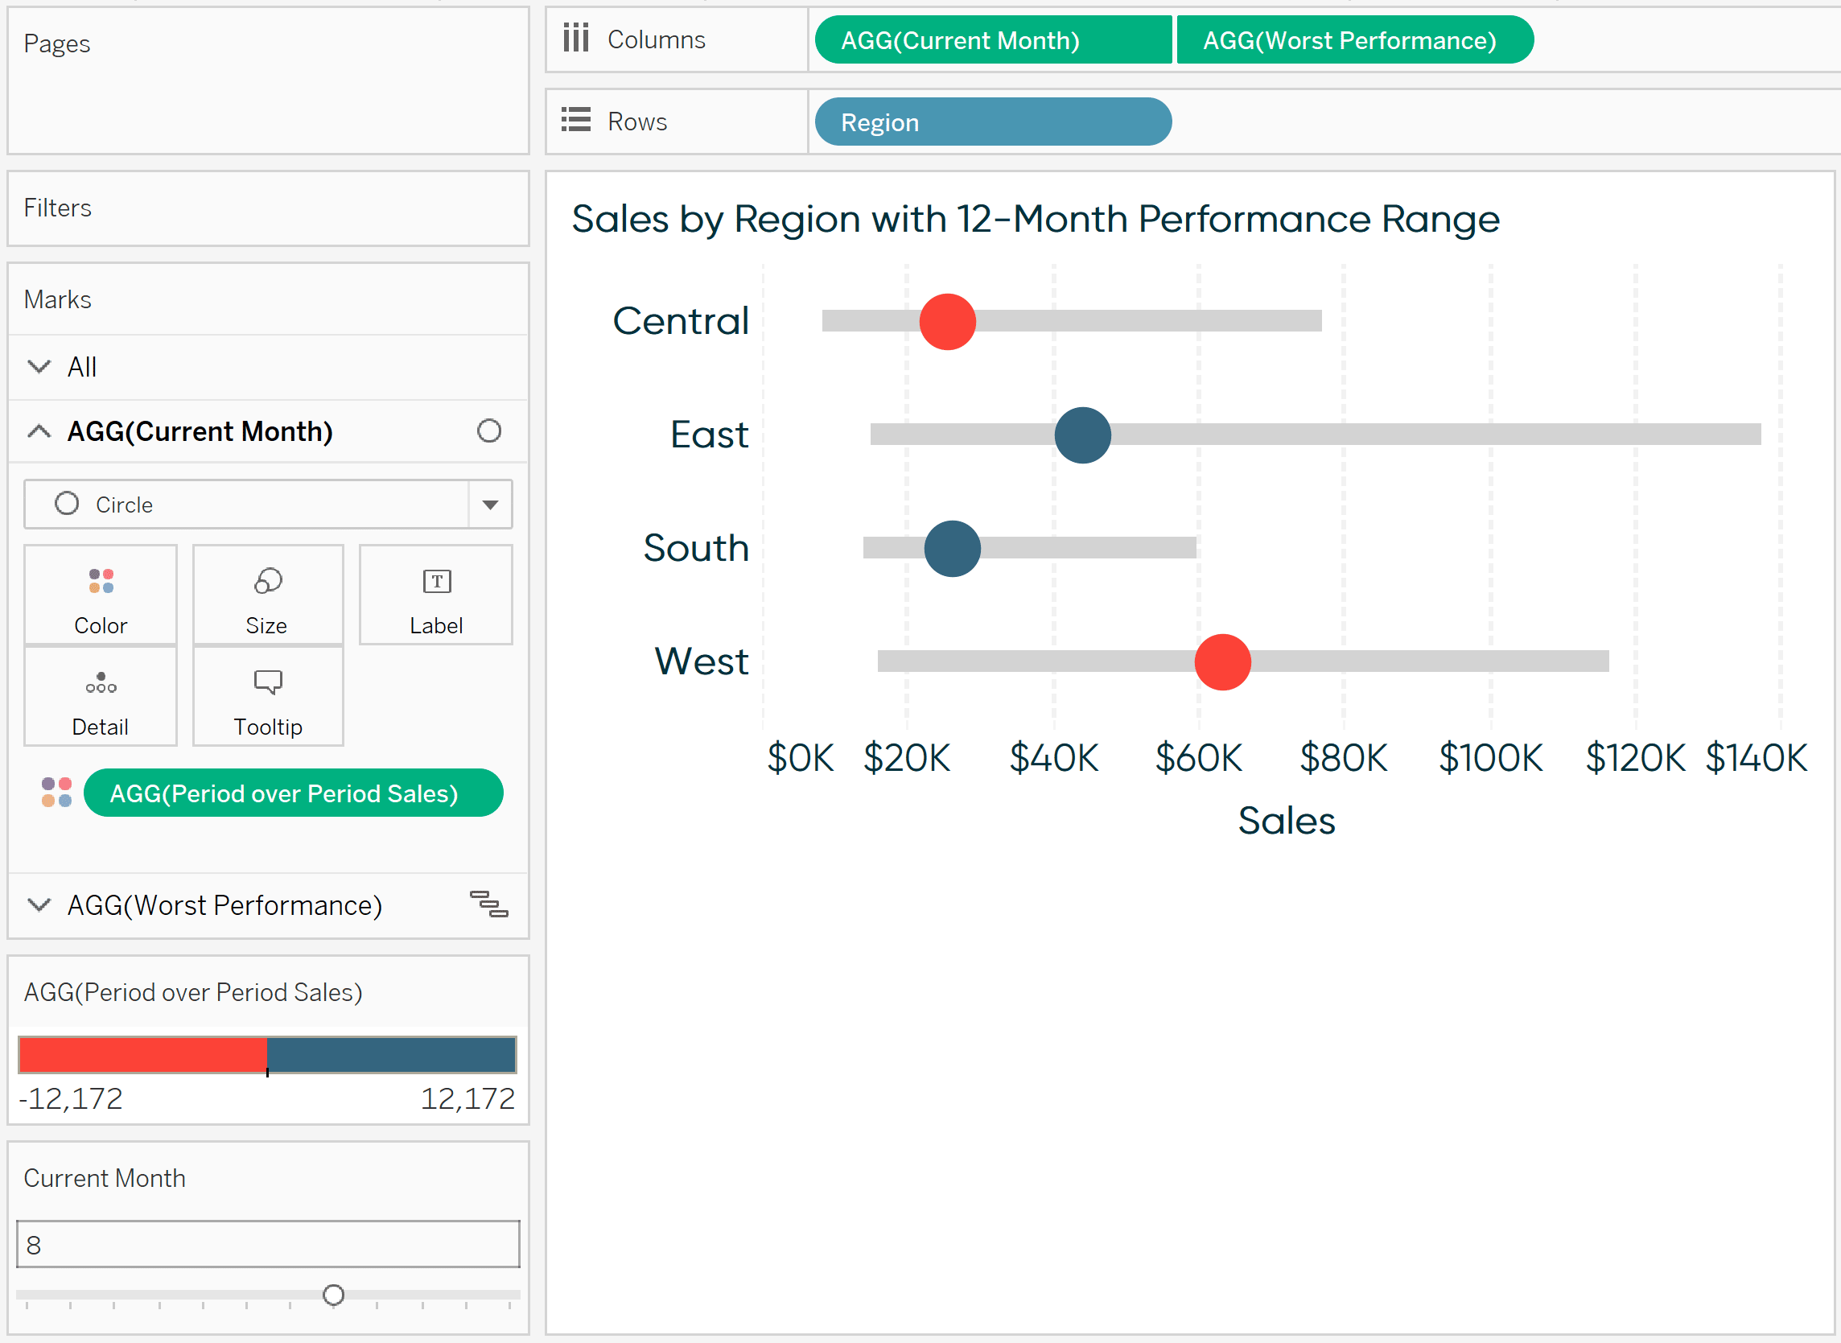
Task: Click the $80K axis tick label
Action: click(x=1344, y=758)
